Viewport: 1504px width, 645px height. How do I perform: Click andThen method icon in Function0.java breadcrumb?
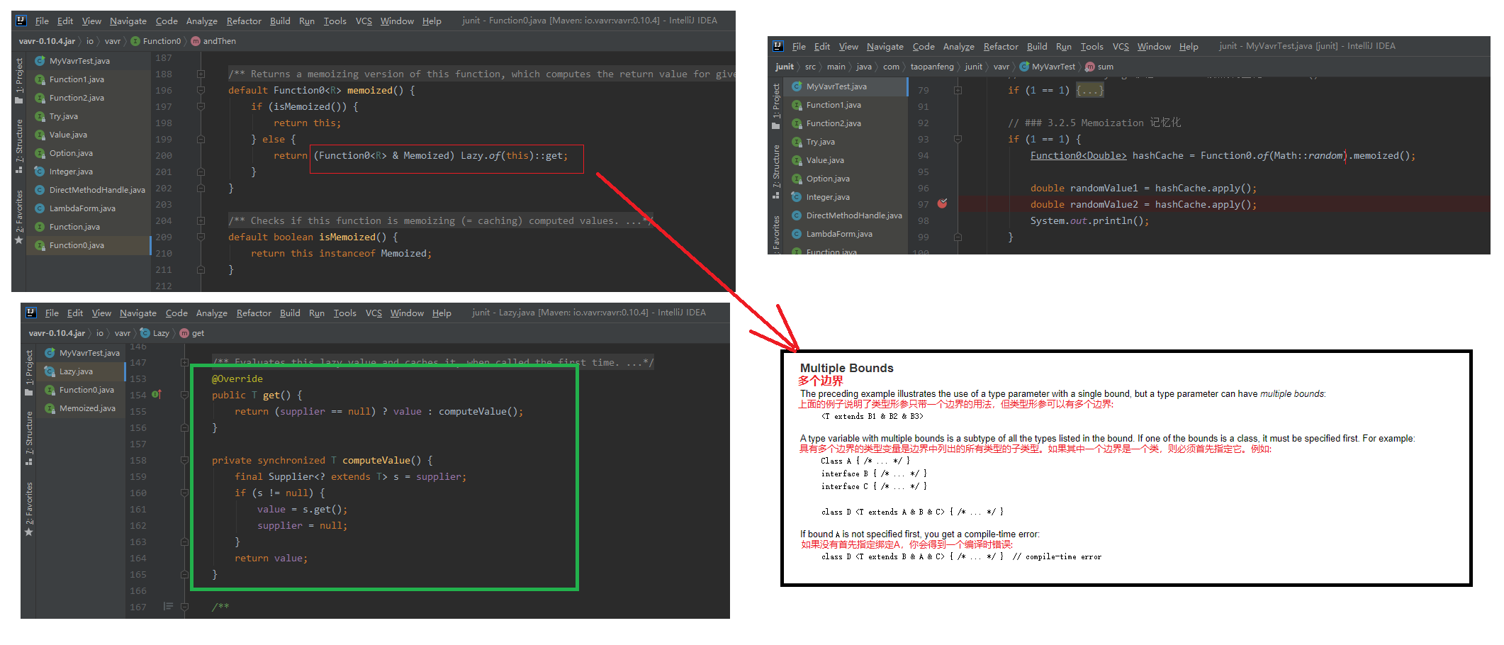coord(196,41)
